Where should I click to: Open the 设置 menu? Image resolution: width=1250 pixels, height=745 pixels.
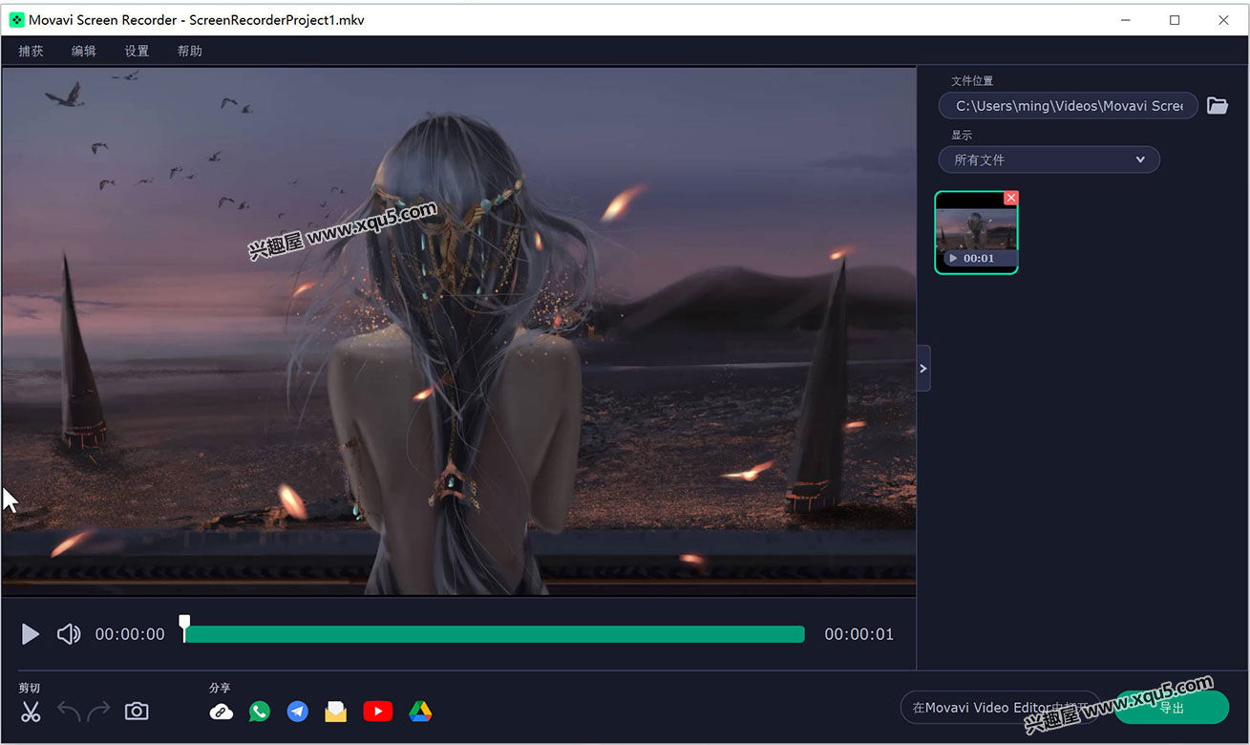pos(137,52)
